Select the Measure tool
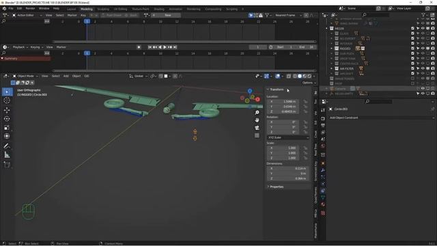 tap(7, 155)
